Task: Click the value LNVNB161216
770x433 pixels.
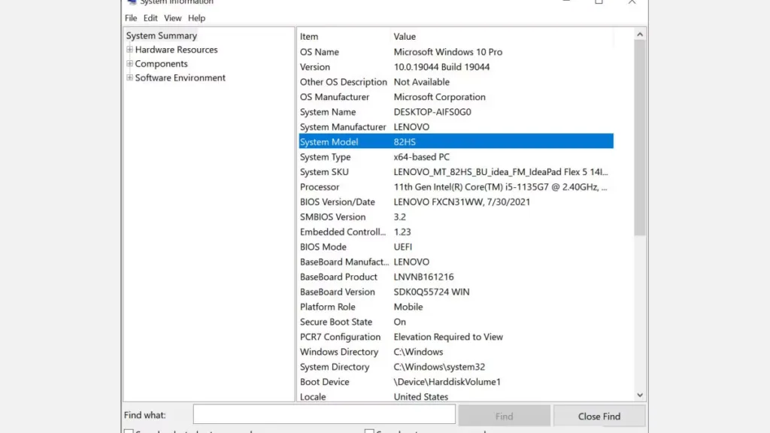Action: tap(423, 277)
